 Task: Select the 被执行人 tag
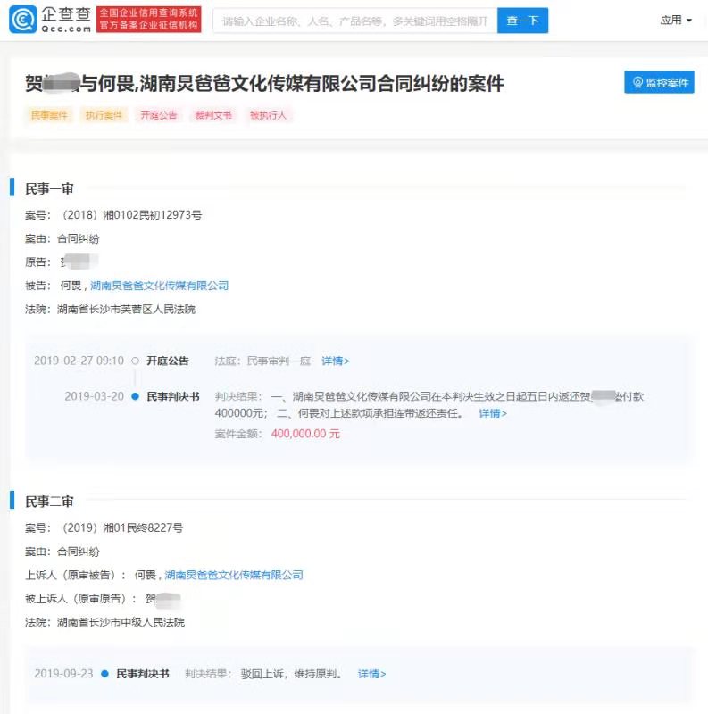click(268, 115)
